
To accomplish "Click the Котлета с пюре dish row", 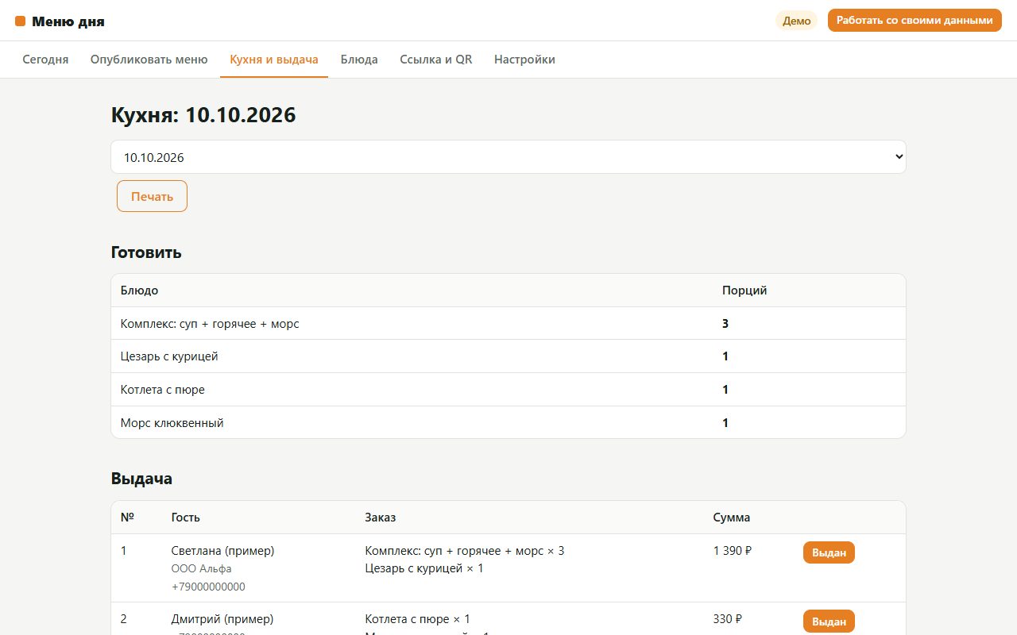I will [508, 390].
